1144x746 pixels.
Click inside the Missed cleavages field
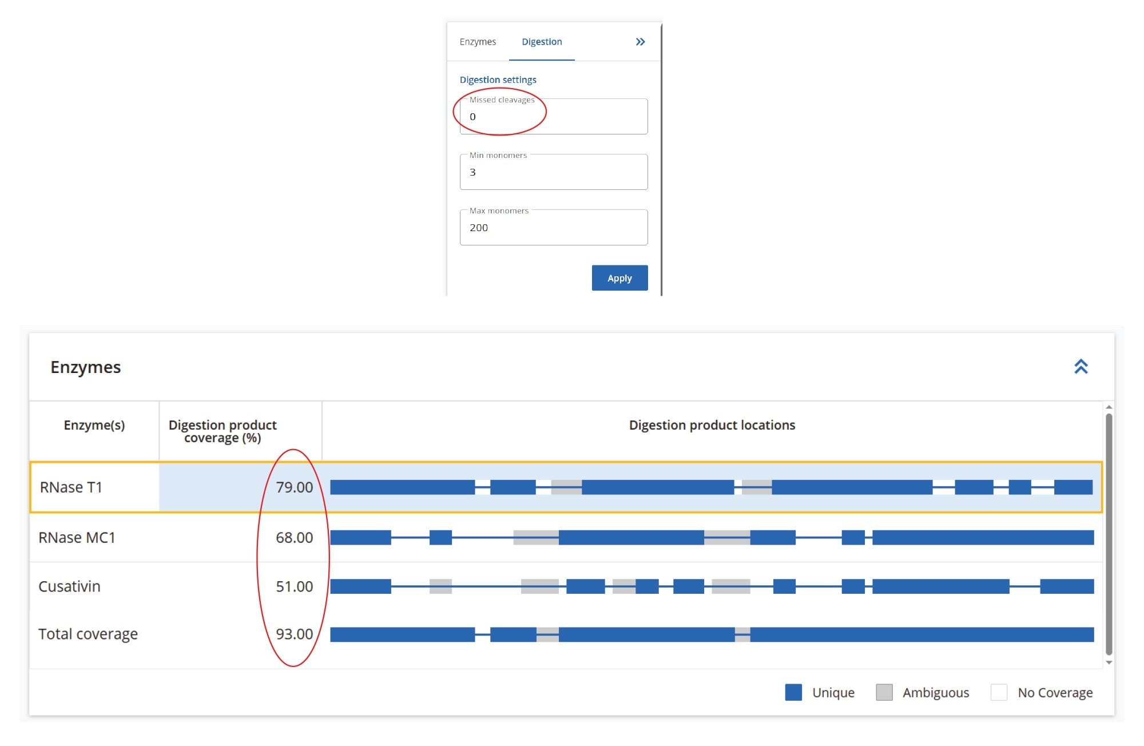click(553, 116)
